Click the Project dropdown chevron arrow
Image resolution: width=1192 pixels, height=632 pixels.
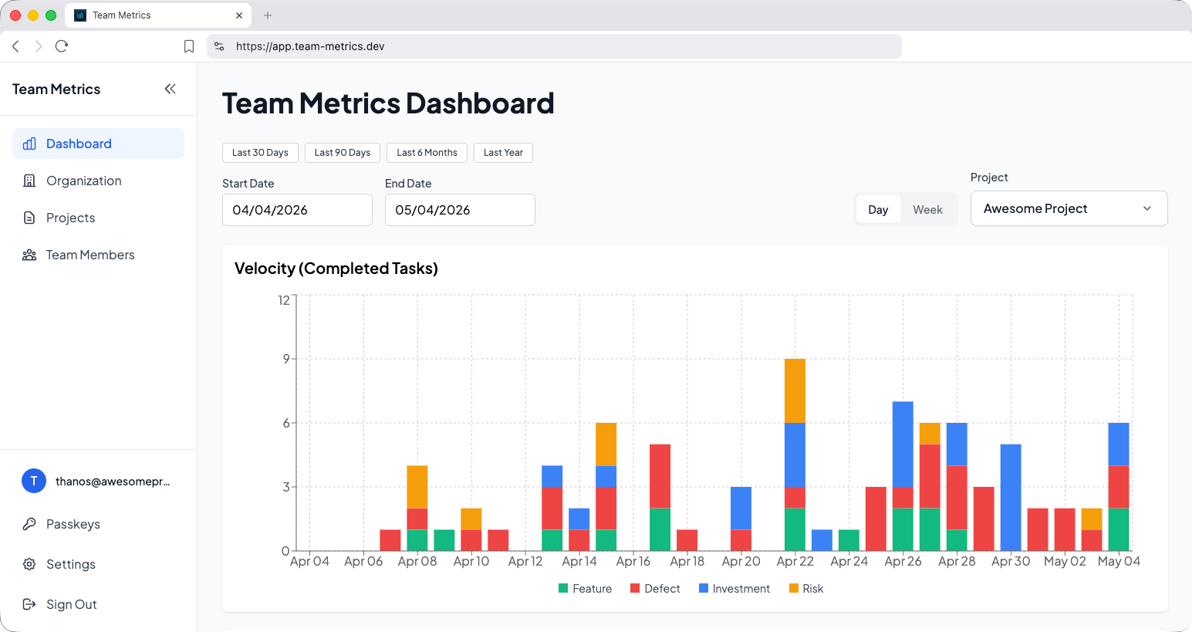pos(1147,208)
